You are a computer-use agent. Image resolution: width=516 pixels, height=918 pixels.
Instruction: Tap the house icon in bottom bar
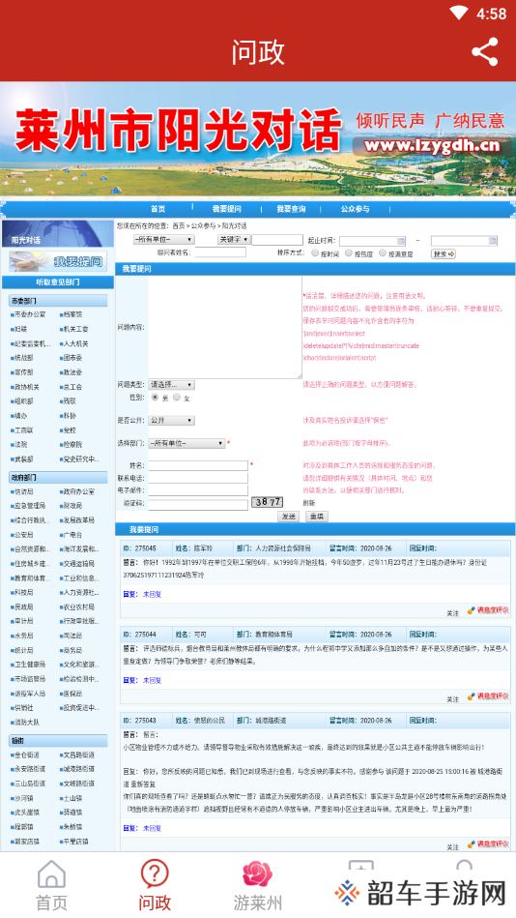pos(51,874)
